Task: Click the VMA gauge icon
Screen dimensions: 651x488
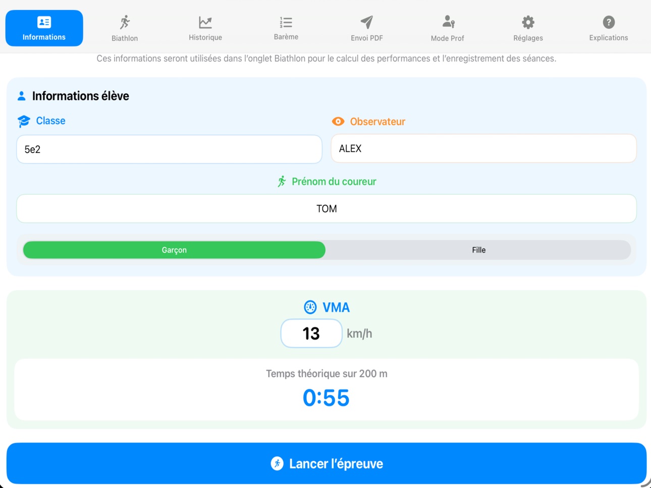Action: (310, 307)
